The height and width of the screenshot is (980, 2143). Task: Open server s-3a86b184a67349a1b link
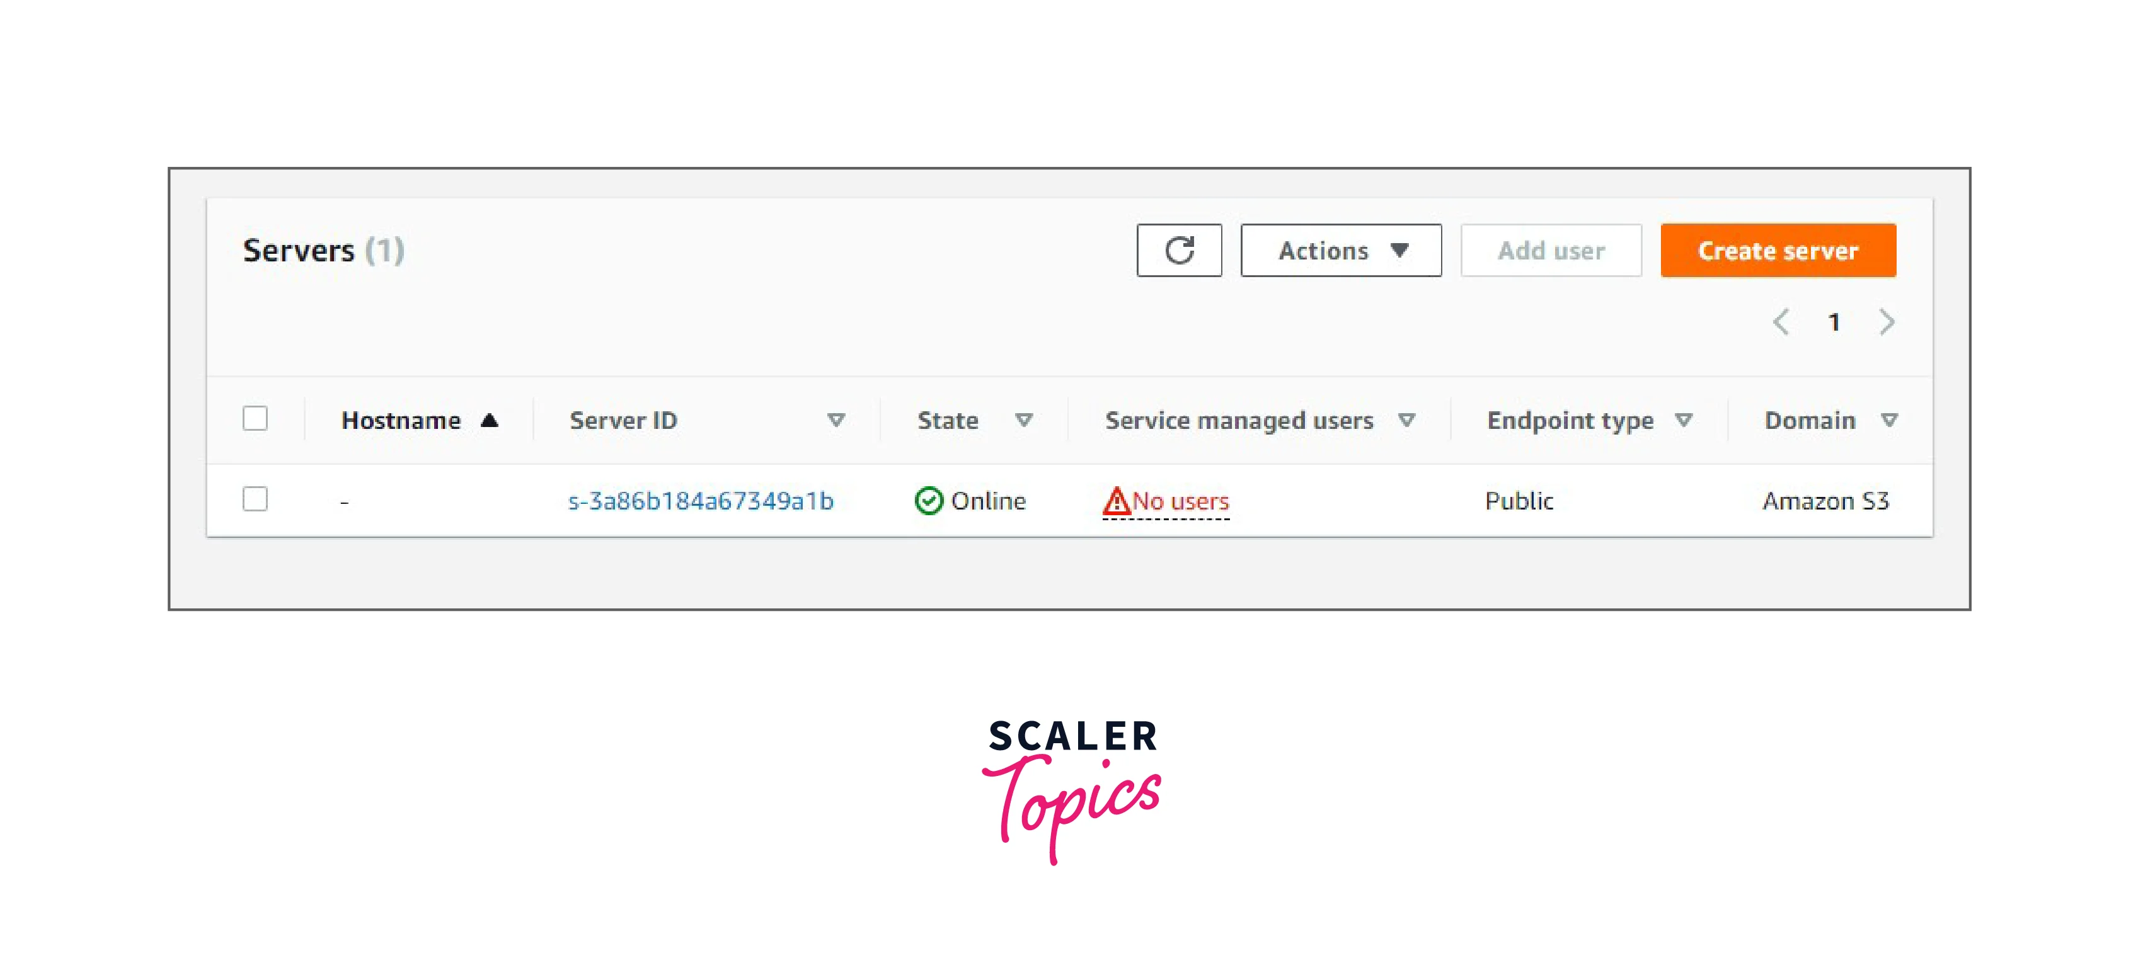tap(701, 500)
